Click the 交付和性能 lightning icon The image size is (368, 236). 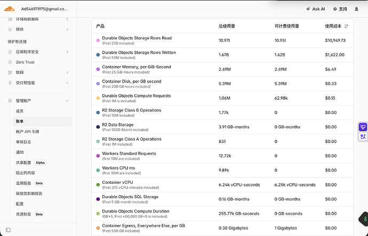click(x=10, y=83)
